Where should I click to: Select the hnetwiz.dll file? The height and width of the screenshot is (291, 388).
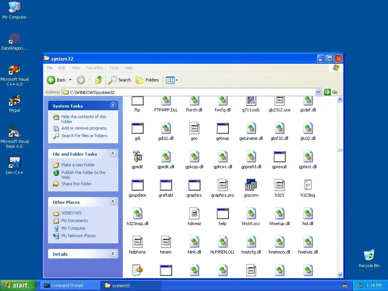[x=308, y=242]
